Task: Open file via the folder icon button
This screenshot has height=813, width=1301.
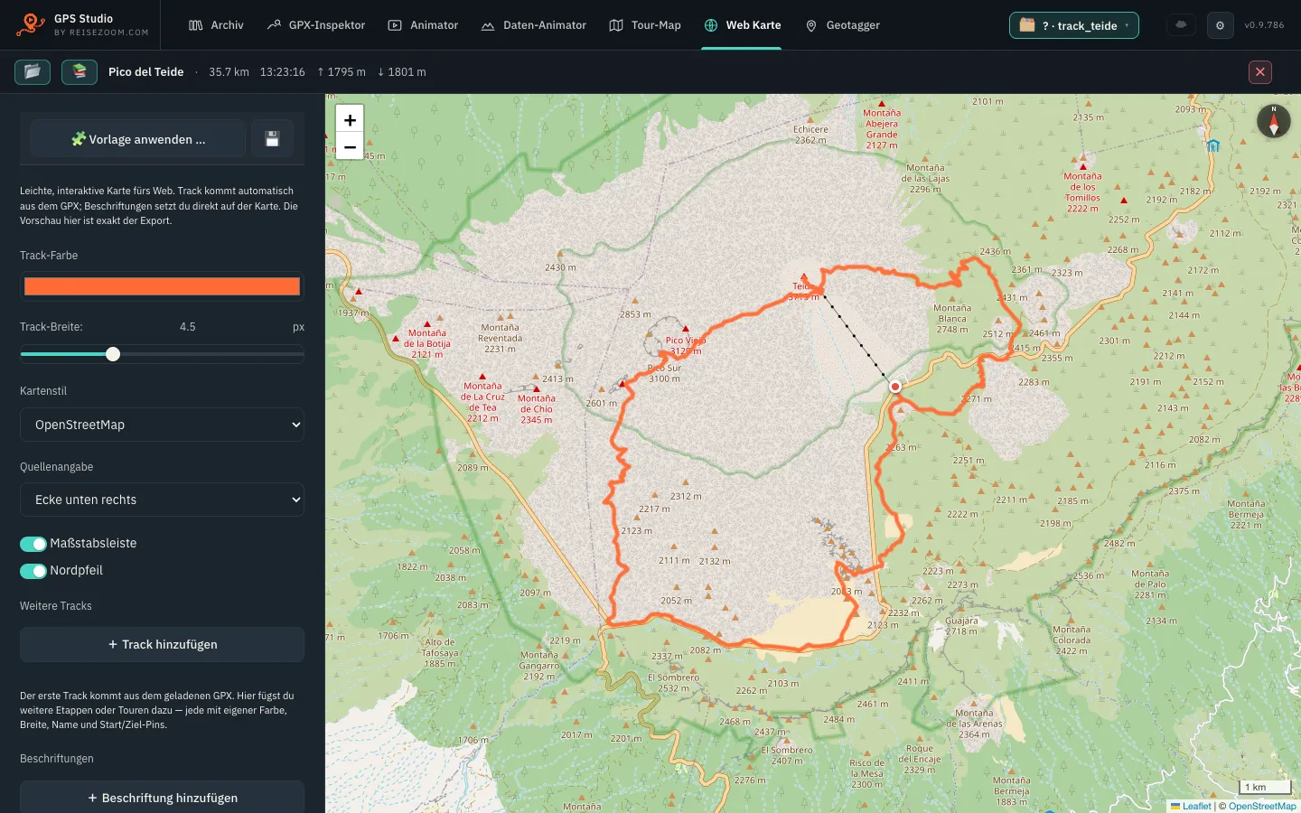Action: tap(33, 71)
